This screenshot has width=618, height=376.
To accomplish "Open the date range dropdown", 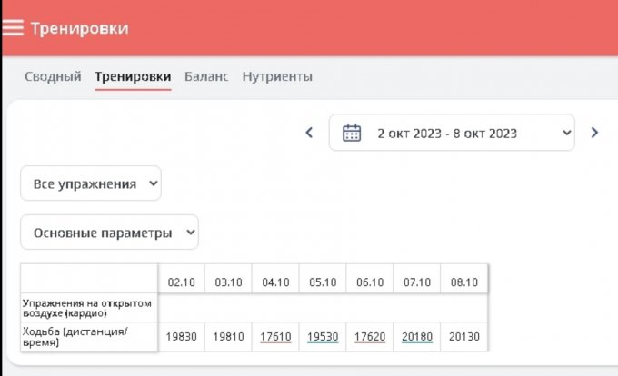I will [x=452, y=133].
